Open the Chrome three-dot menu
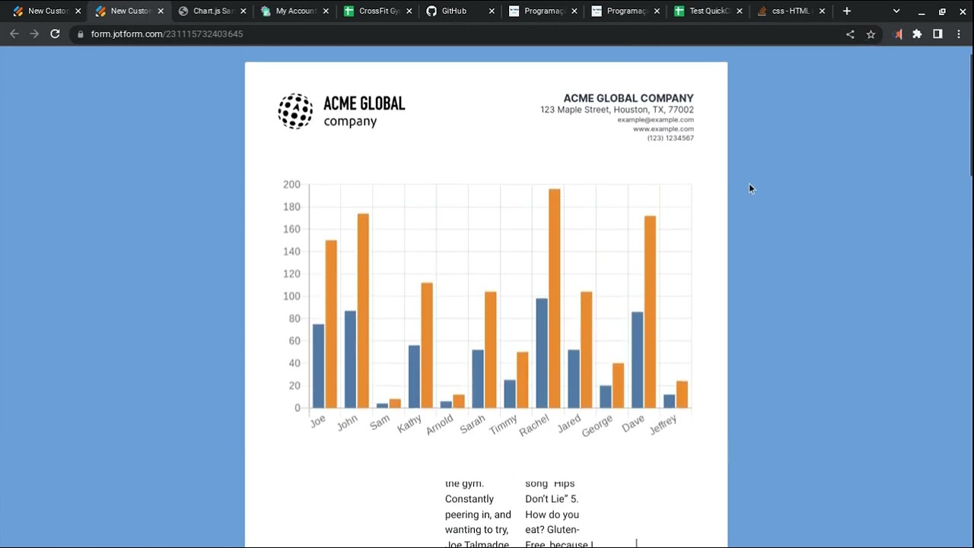The width and height of the screenshot is (974, 548). click(x=959, y=34)
